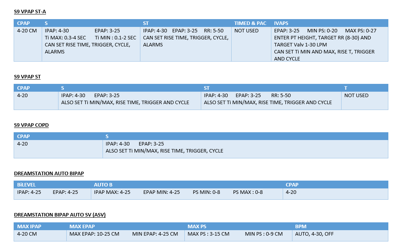The image size is (402, 252).
Task: Click the "ENTER PT HEIGHT, TARGET RR (8-30) AND" line
Action: pos(322,38)
